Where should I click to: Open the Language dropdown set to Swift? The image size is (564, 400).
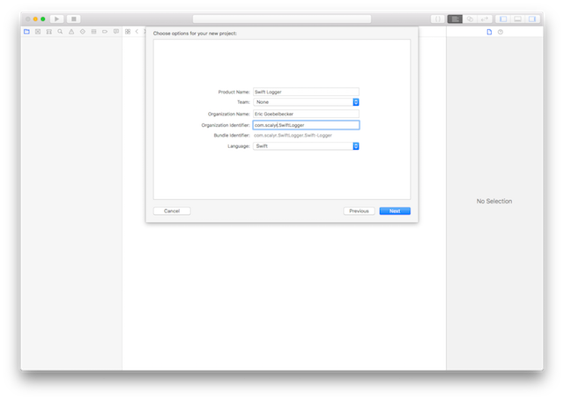coord(306,146)
